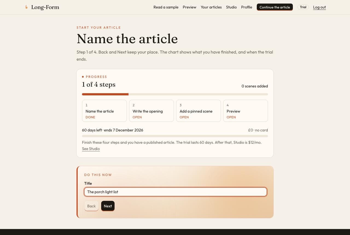Click the Long-Form logo icon
350x235 pixels.
point(26,7)
